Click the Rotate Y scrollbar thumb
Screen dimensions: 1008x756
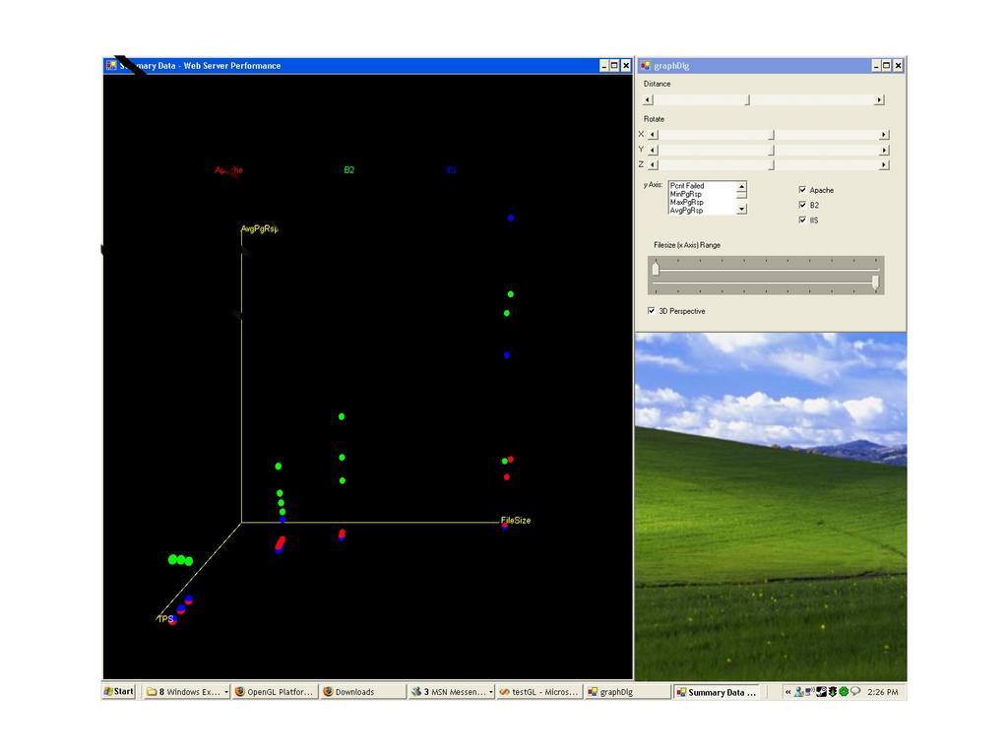coord(772,150)
